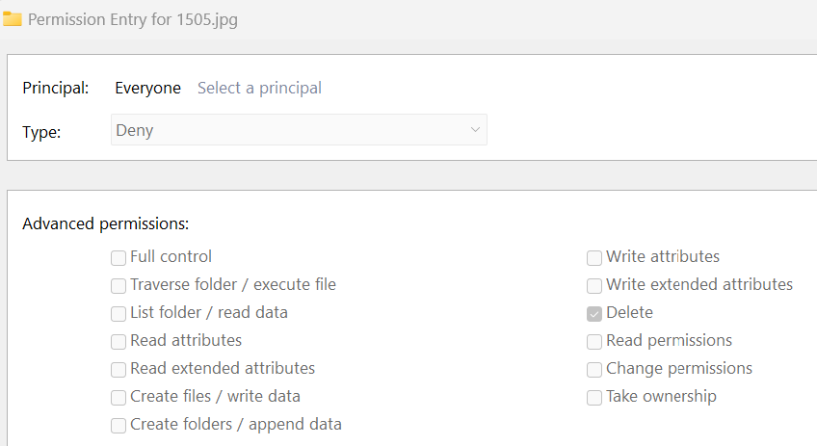Click the Type dropdown chevron arrow
The image size is (817, 446).
click(x=475, y=130)
